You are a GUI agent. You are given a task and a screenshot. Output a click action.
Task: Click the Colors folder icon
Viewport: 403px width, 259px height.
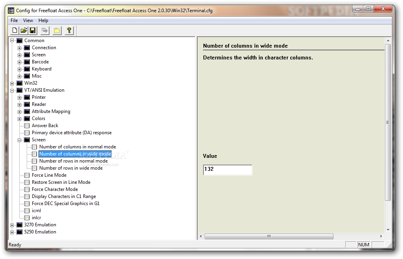click(27, 118)
